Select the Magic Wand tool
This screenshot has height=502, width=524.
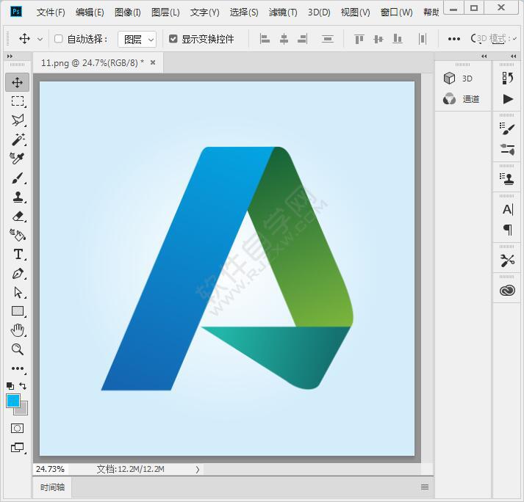(x=18, y=139)
